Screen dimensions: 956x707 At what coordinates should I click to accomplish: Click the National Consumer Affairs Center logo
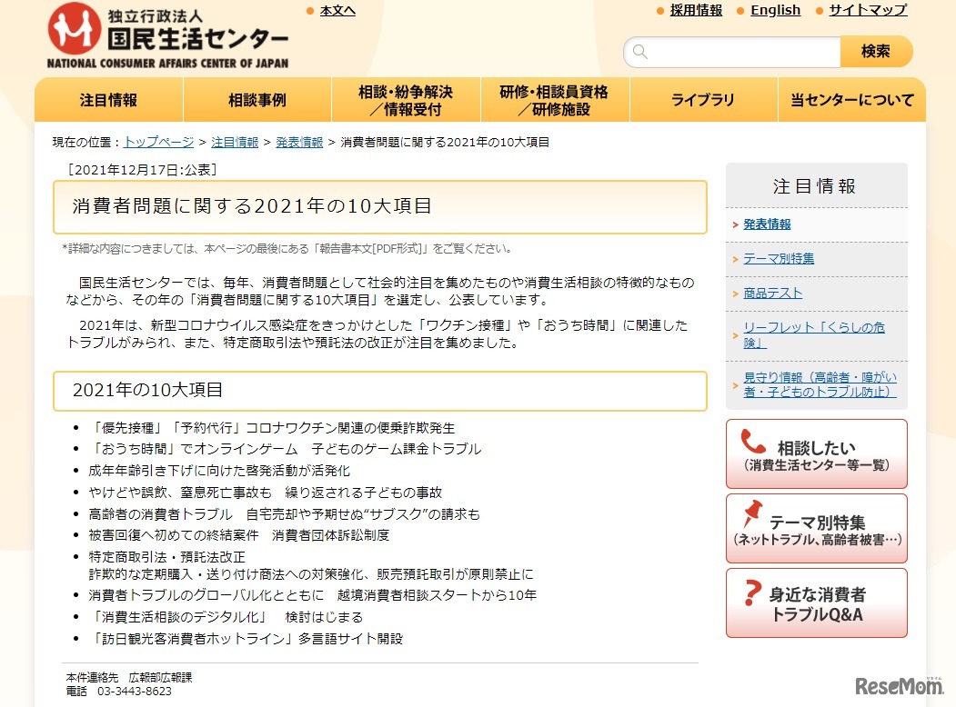click(167, 36)
